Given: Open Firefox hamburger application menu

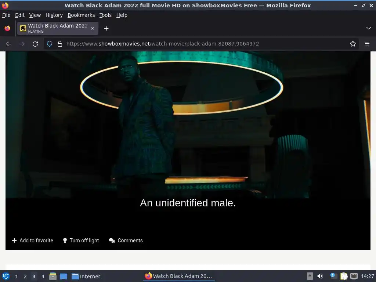Looking at the screenshot, I should (x=367, y=44).
